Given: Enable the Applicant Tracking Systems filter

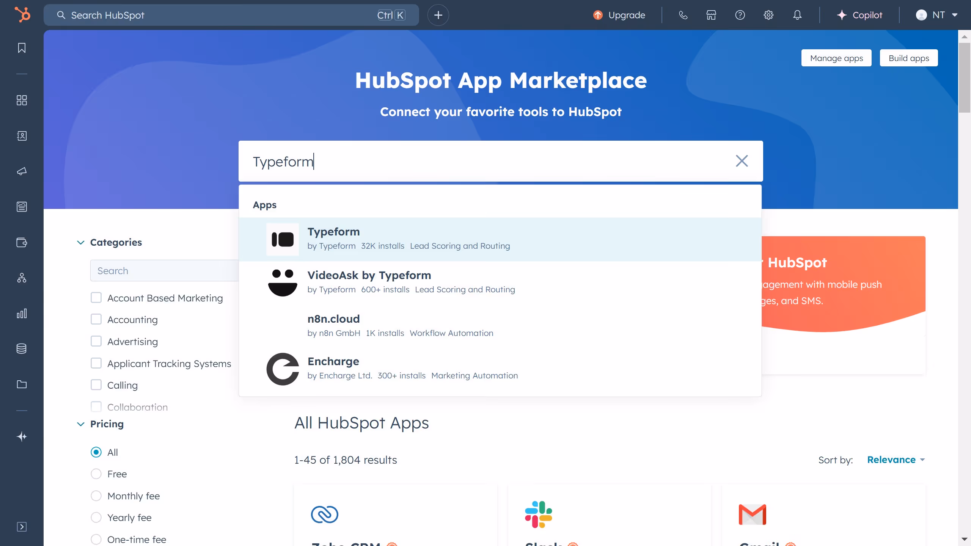Looking at the screenshot, I should (96, 363).
